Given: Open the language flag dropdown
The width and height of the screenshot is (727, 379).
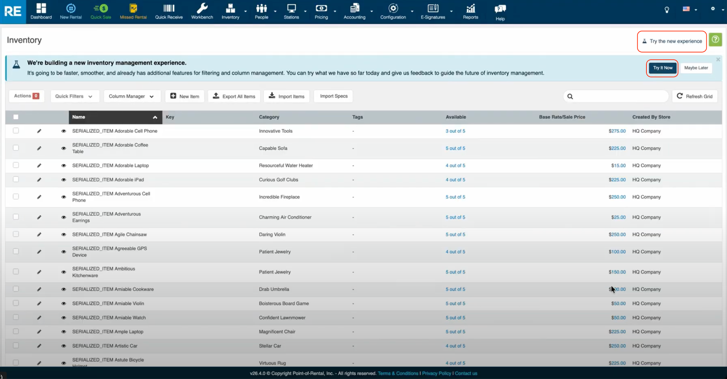Looking at the screenshot, I should point(689,9).
